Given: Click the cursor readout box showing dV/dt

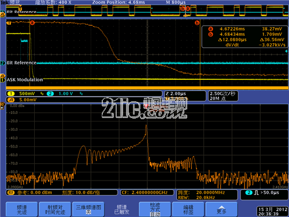Looking at the screenshot, I should [x=244, y=37].
